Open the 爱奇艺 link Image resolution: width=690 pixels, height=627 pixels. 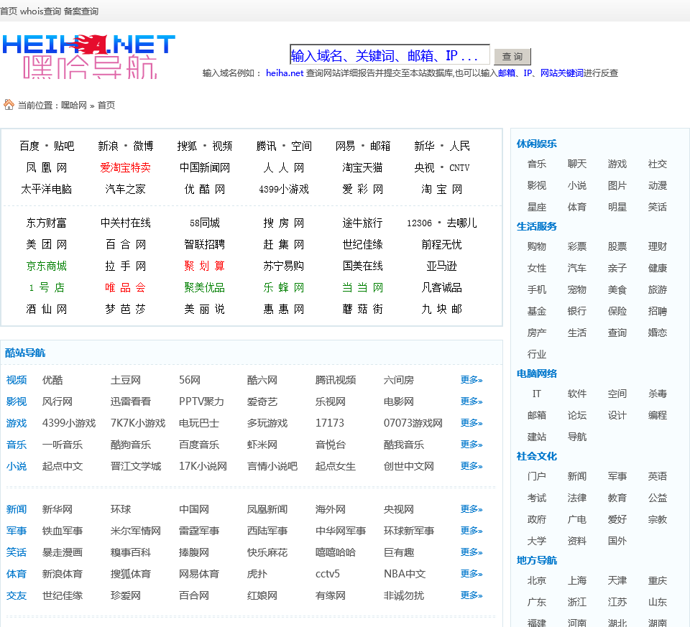tap(262, 401)
